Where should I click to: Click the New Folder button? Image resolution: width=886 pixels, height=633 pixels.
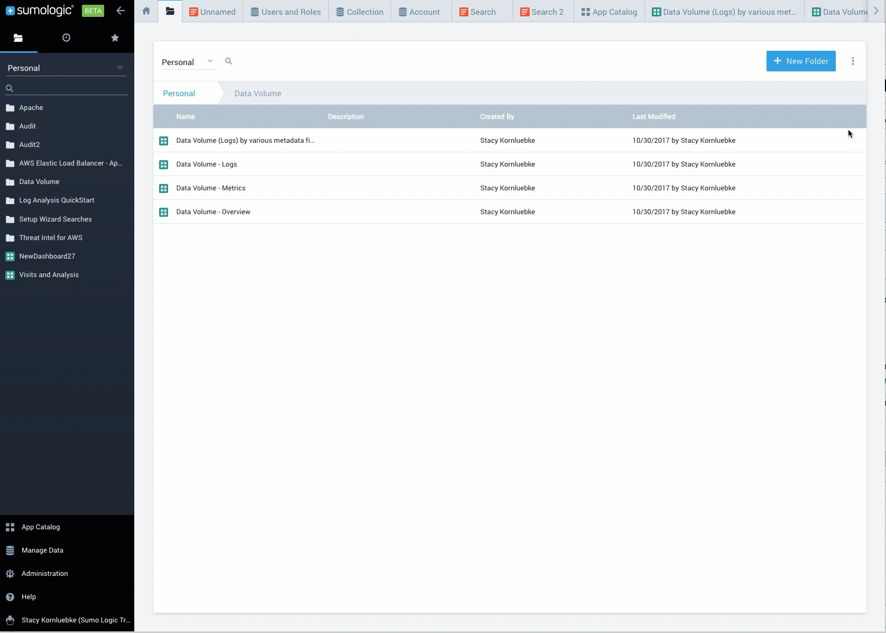[800, 61]
